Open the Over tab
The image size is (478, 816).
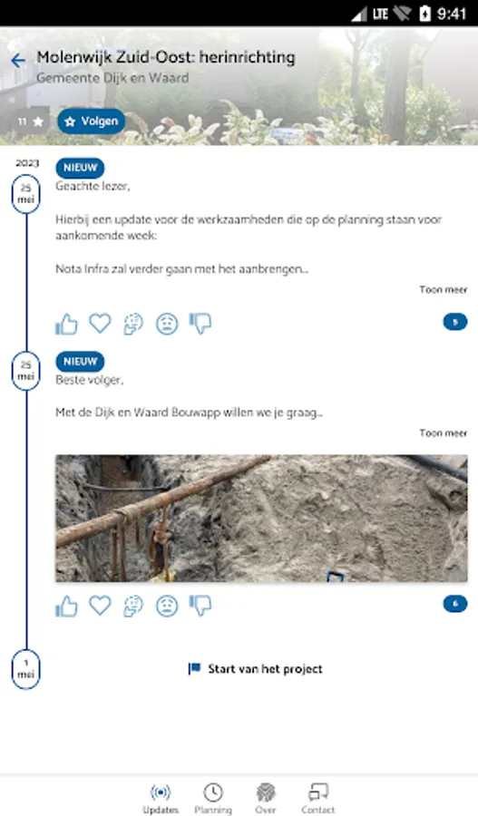[x=266, y=798]
